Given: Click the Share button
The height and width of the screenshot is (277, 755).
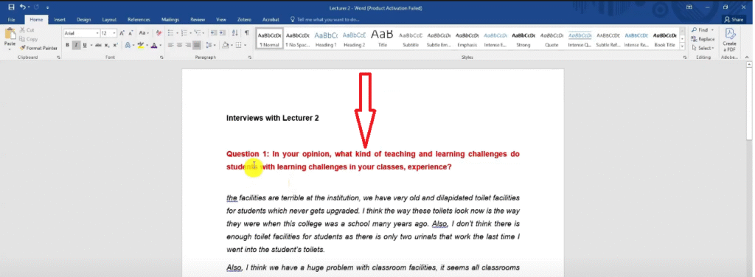Looking at the screenshot, I should (x=734, y=20).
